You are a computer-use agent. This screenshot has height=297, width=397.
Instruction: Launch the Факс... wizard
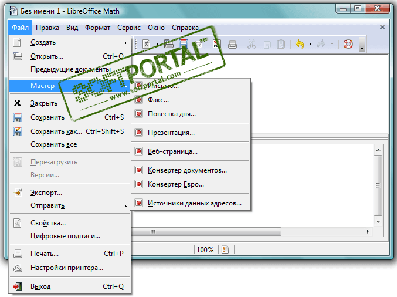pyautogui.click(x=191, y=100)
